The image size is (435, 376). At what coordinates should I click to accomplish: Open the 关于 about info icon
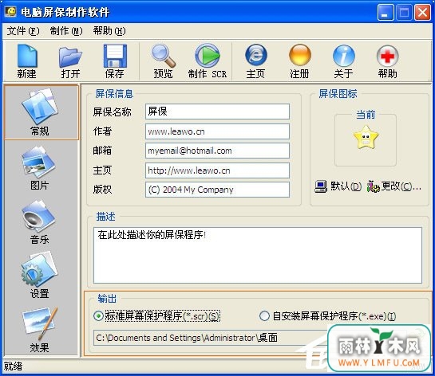(343, 61)
